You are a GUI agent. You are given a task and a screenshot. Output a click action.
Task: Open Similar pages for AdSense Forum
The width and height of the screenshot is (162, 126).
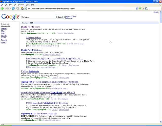pos(79,44)
